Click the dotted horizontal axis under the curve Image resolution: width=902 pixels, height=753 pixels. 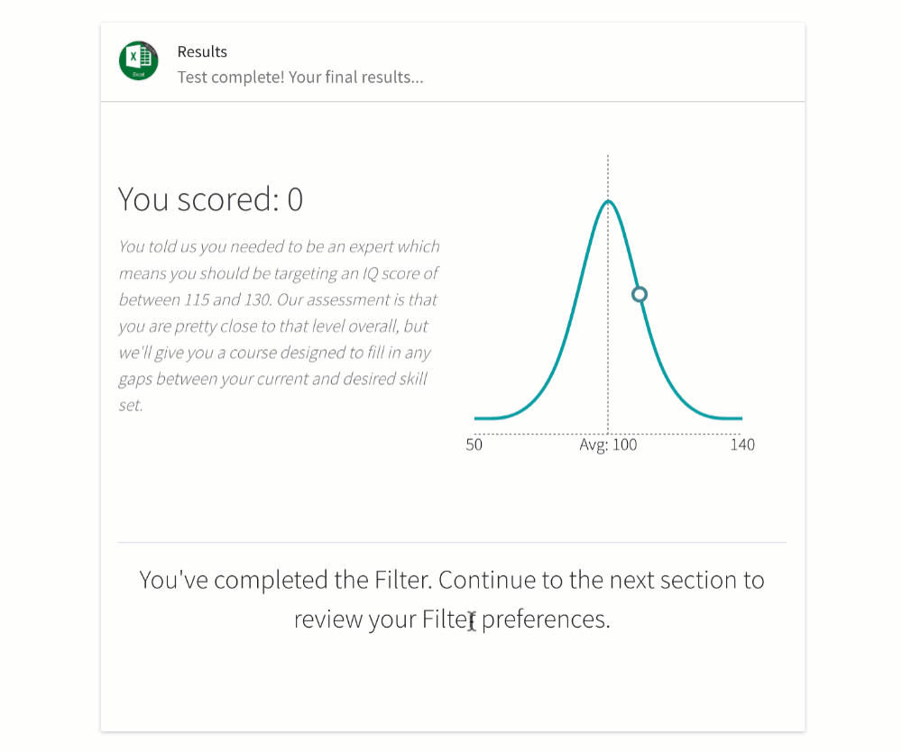pos(541,434)
